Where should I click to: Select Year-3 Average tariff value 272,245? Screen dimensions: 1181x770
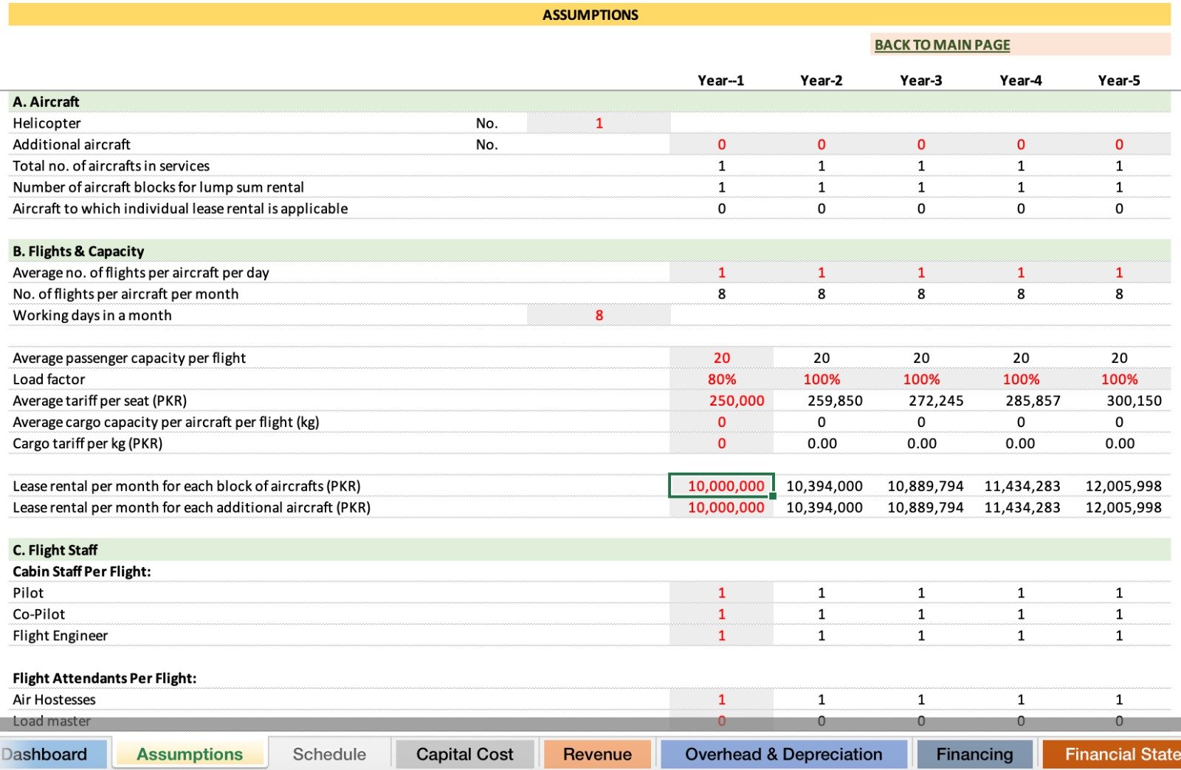[x=935, y=400]
